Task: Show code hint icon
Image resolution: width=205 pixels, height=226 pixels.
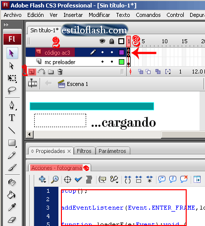Action: pos(102,179)
